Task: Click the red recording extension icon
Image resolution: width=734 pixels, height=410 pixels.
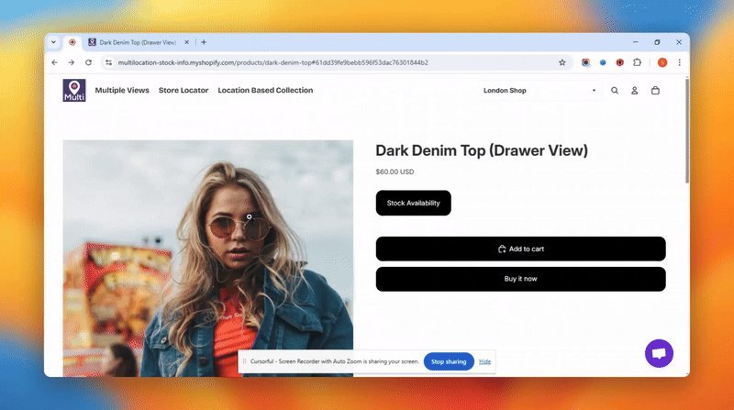Action: 620,62
